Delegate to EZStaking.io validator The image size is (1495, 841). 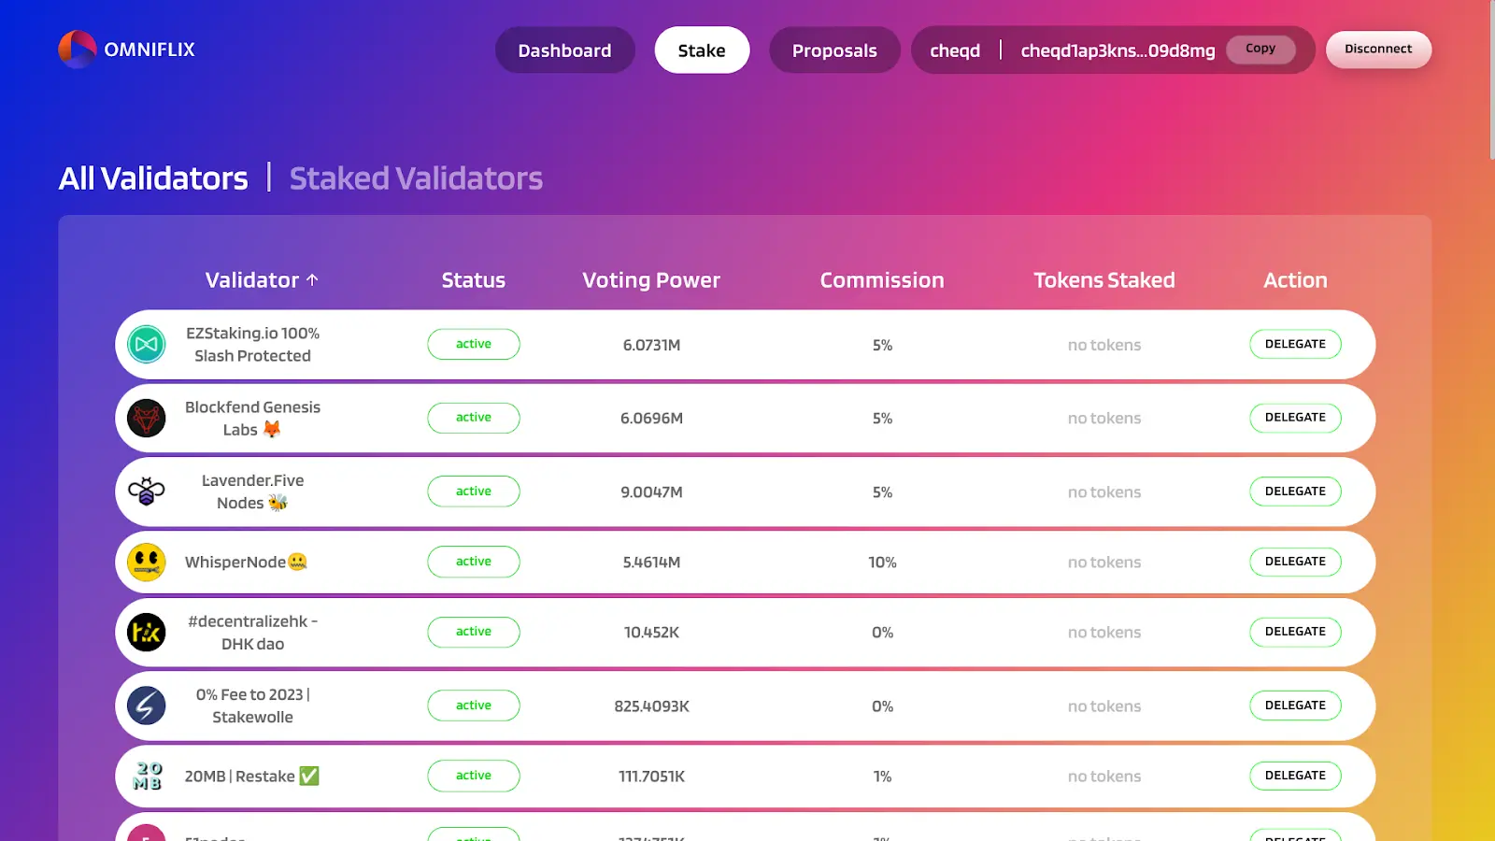pyautogui.click(x=1295, y=344)
